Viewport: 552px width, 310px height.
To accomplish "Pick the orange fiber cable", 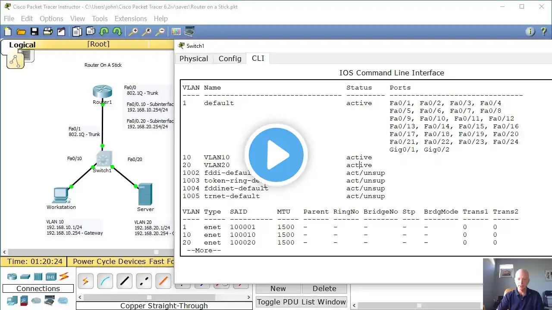I will pos(163,281).
